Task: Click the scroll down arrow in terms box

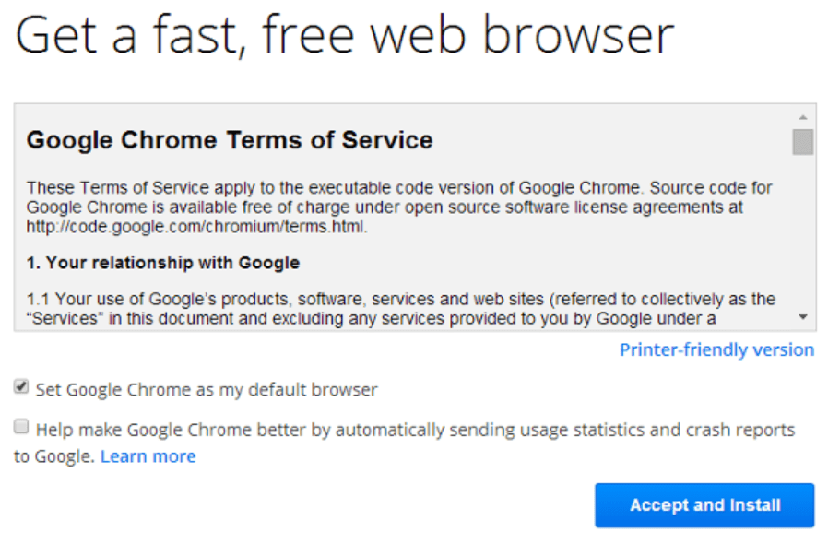Action: pyautogui.click(x=802, y=317)
